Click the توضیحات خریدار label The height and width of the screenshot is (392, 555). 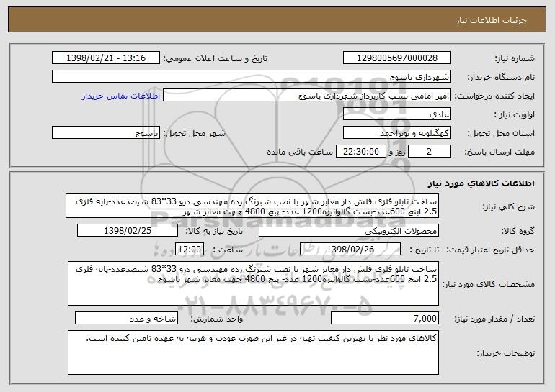coord(506,353)
